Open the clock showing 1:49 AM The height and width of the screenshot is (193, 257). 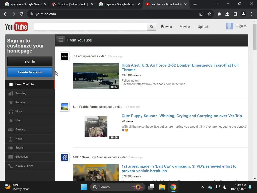[x=238, y=187]
